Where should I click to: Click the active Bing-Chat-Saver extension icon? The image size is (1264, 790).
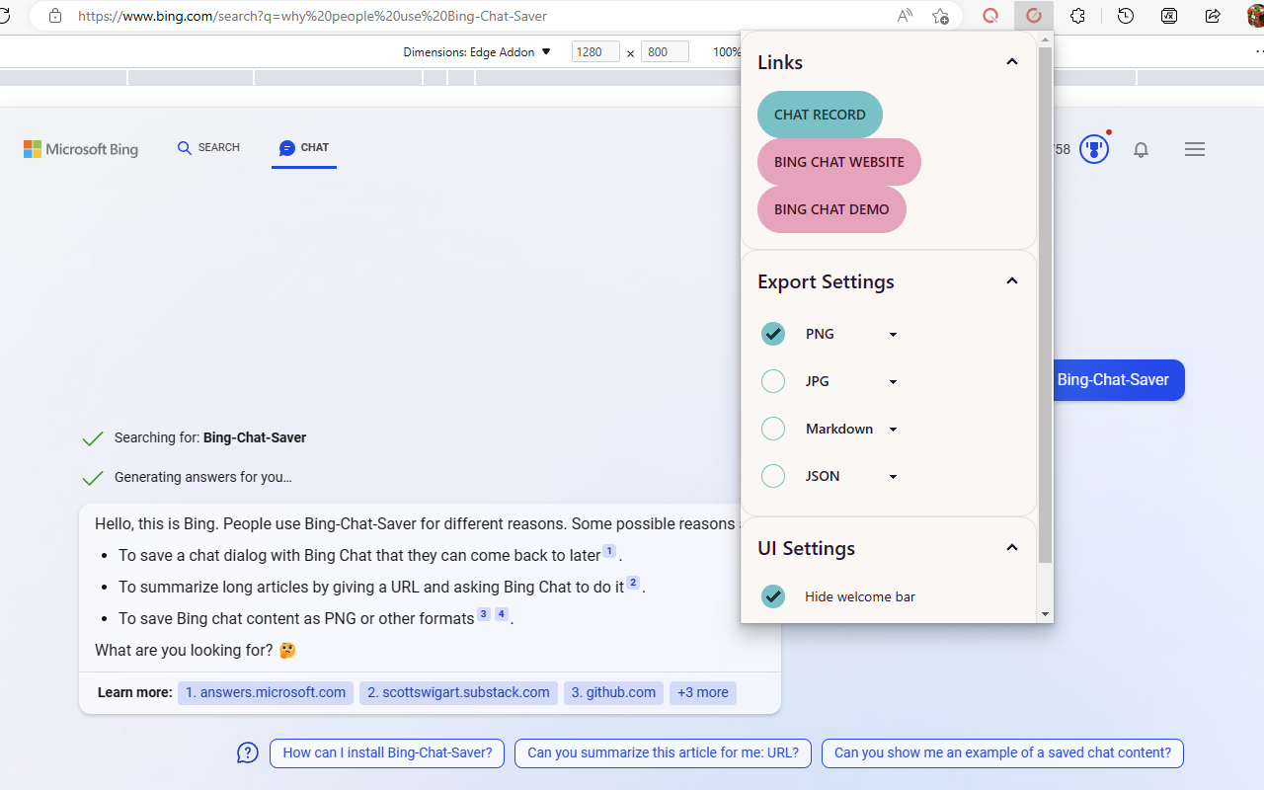coord(1034,16)
